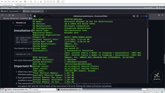Click the power icon in the top panel

coord(162,8)
